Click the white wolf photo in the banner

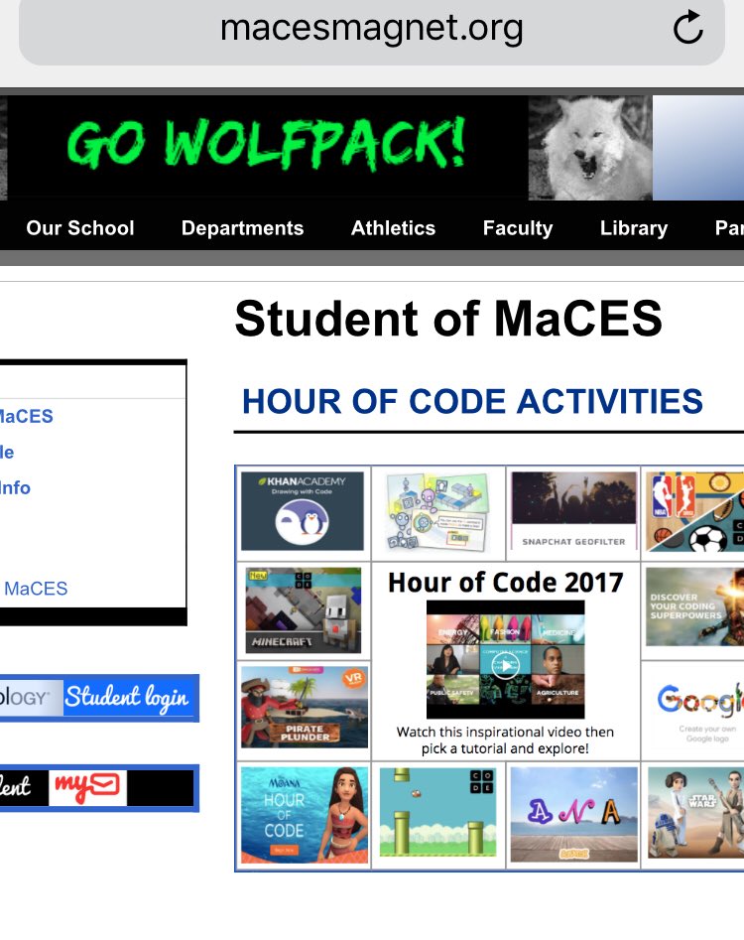pos(589,148)
